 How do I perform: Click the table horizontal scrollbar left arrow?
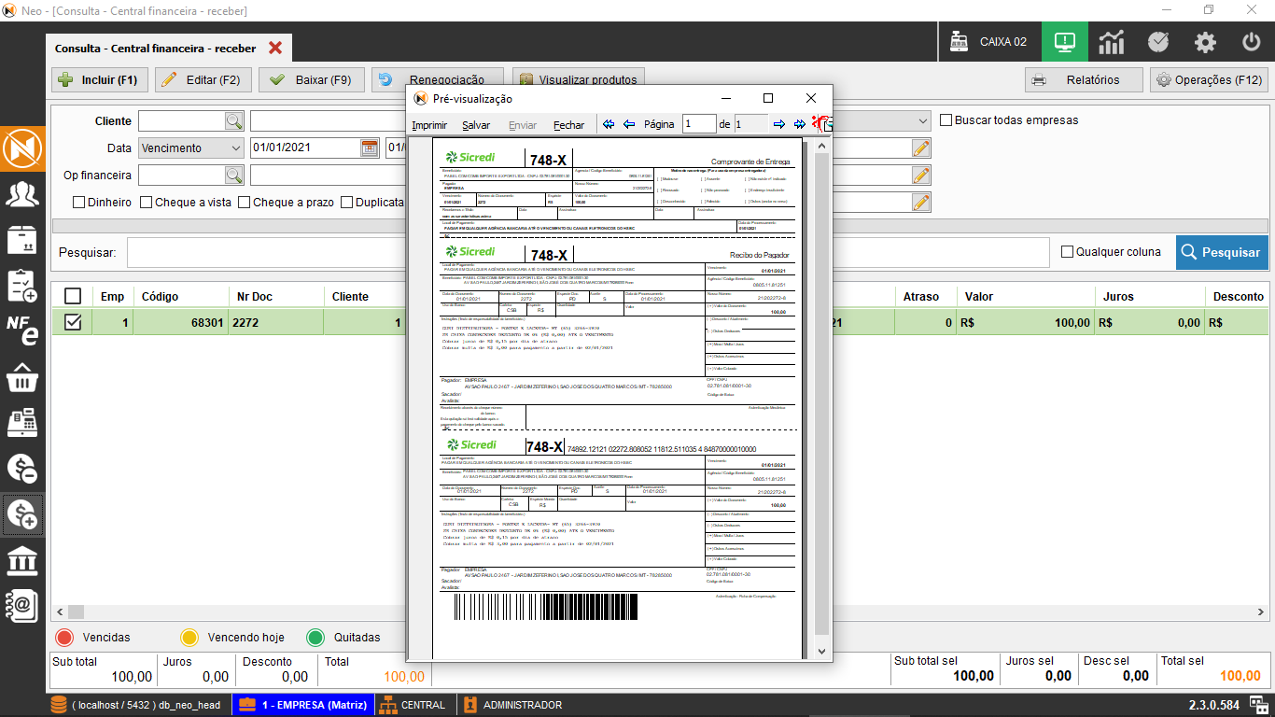click(60, 612)
